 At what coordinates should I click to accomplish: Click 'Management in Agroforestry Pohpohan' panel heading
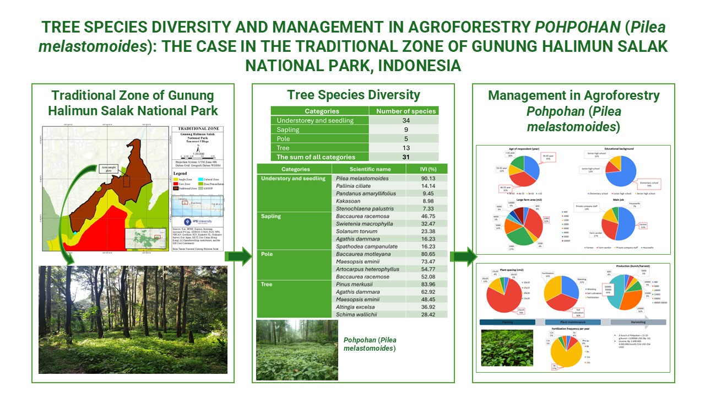[573, 111]
